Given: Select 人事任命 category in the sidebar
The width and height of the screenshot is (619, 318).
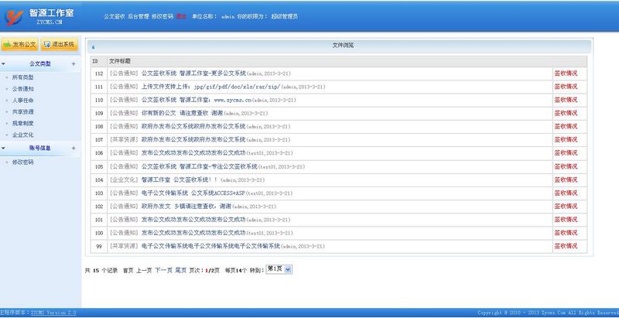Looking at the screenshot, I should (x=23, y=101).
